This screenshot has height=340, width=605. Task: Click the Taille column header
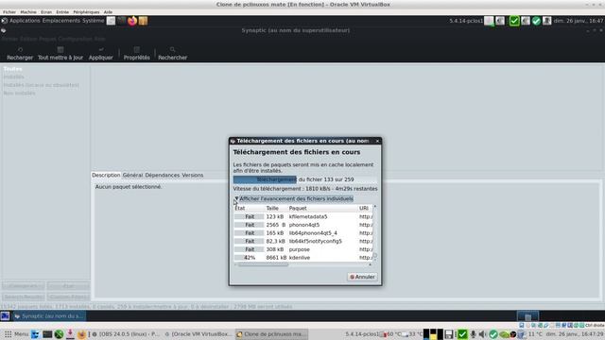click(276, 208)
